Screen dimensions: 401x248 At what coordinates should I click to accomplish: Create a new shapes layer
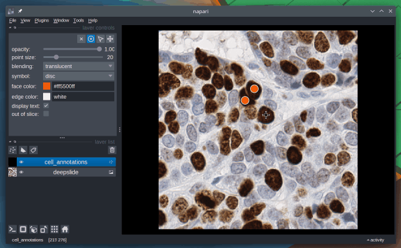[23, 150]
